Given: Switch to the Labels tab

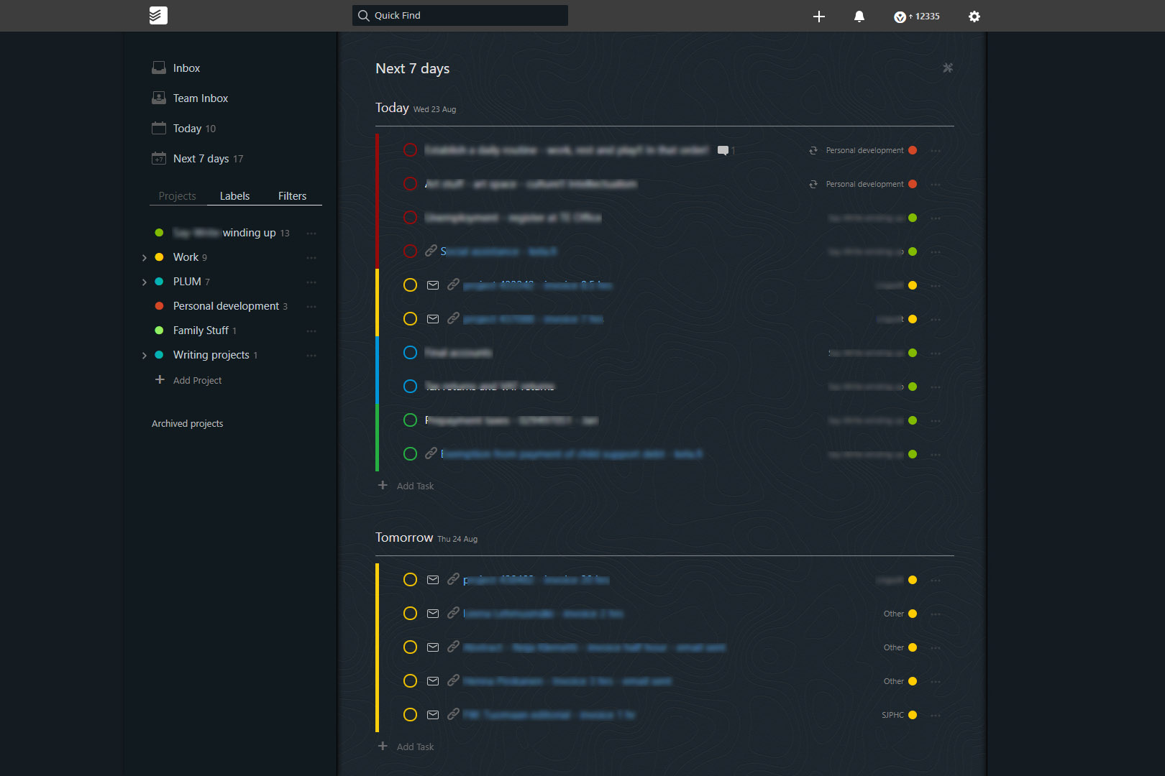Looking at the screenshot, I should pyautogui.click(x=234, y=196).
